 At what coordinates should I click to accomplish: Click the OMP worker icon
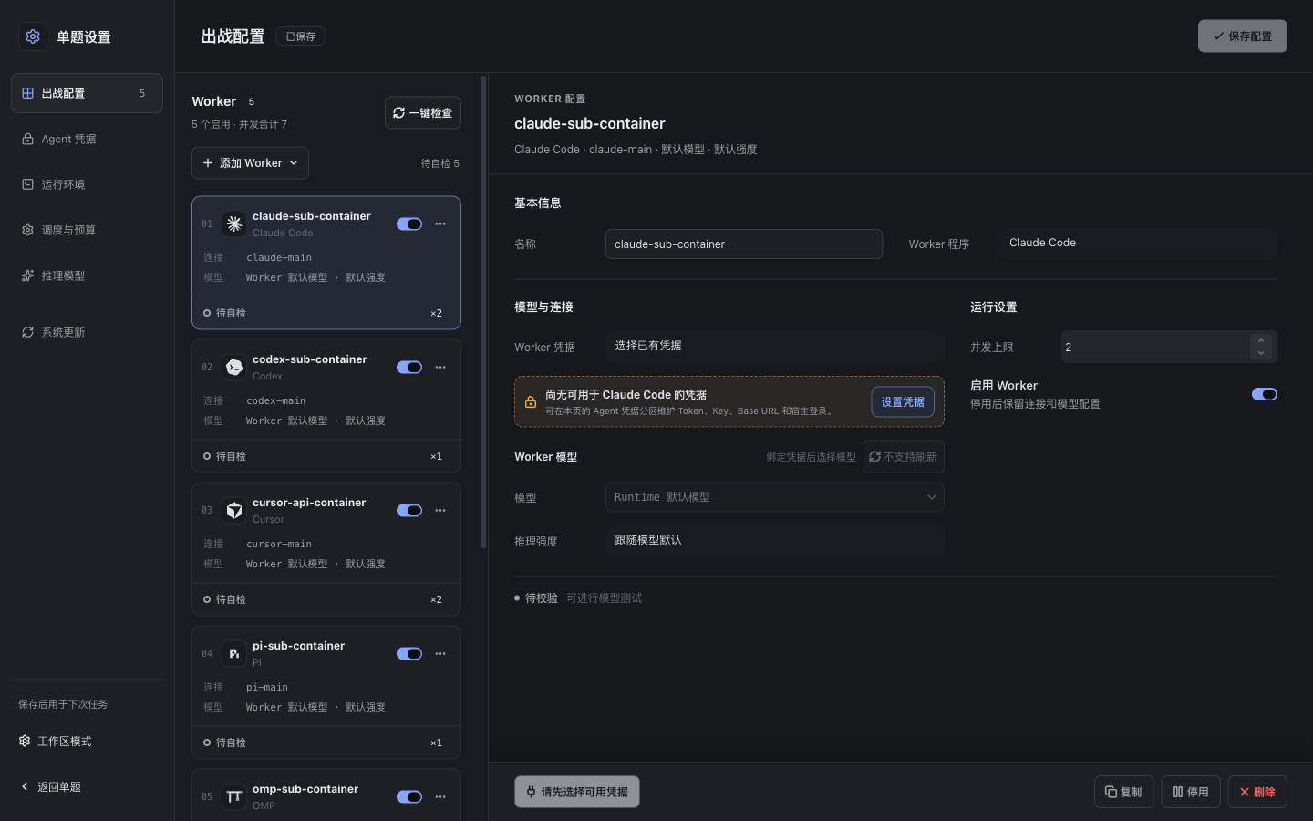coord(234,796)
